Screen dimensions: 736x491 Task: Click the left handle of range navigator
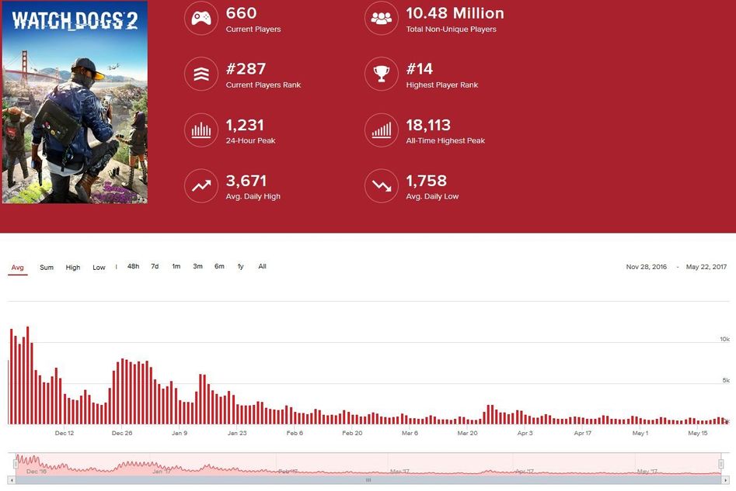click(x=16, y=464)
